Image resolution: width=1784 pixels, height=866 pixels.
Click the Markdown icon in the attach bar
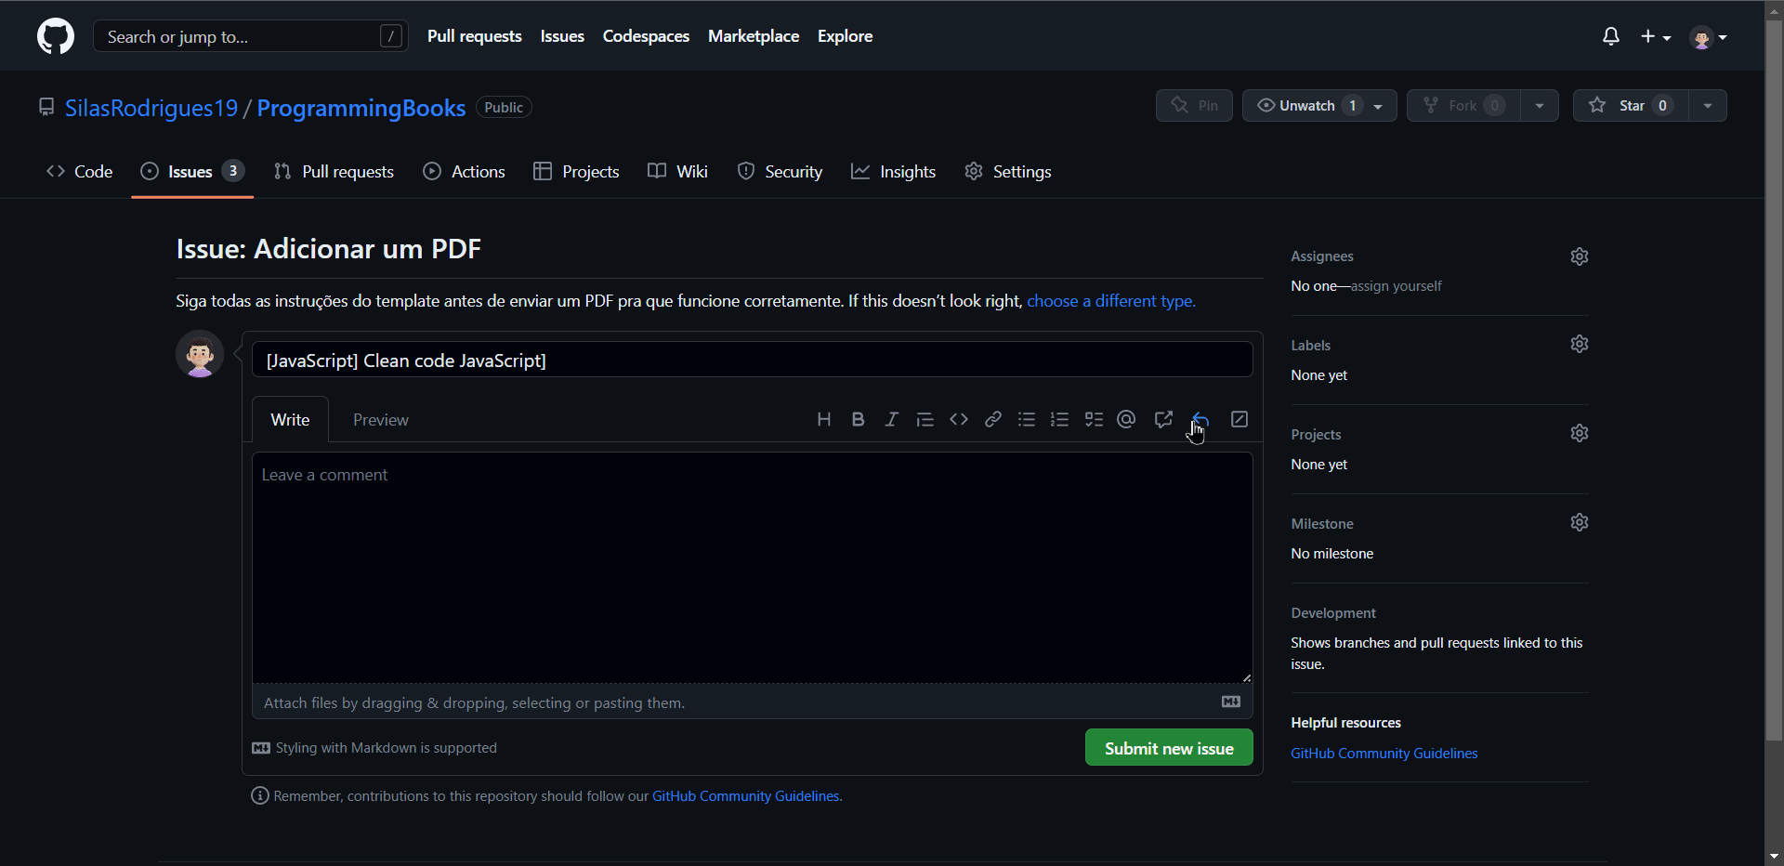1231,702
